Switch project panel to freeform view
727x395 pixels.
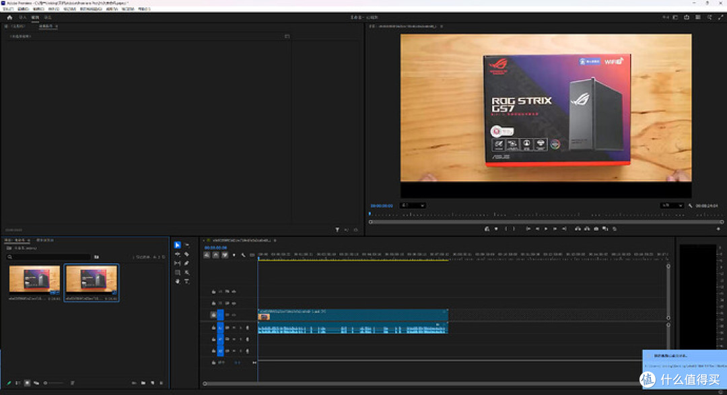click(x=36, y=383)
